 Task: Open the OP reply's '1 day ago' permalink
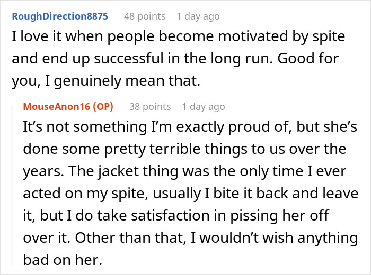204,107
